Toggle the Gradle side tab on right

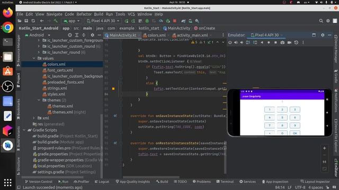click(x=336, y=76)
